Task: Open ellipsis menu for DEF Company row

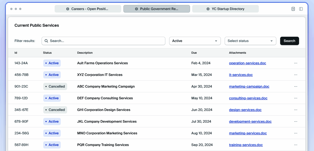Action: coord(295,98)
